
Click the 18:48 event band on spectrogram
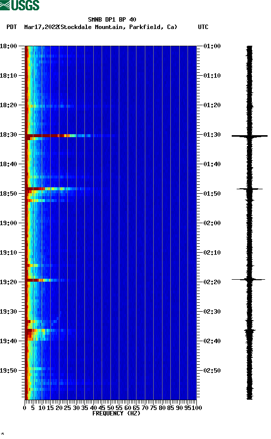click(x=58, y=189)
